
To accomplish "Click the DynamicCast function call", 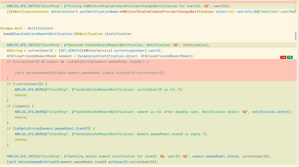I will click(88, 56).
